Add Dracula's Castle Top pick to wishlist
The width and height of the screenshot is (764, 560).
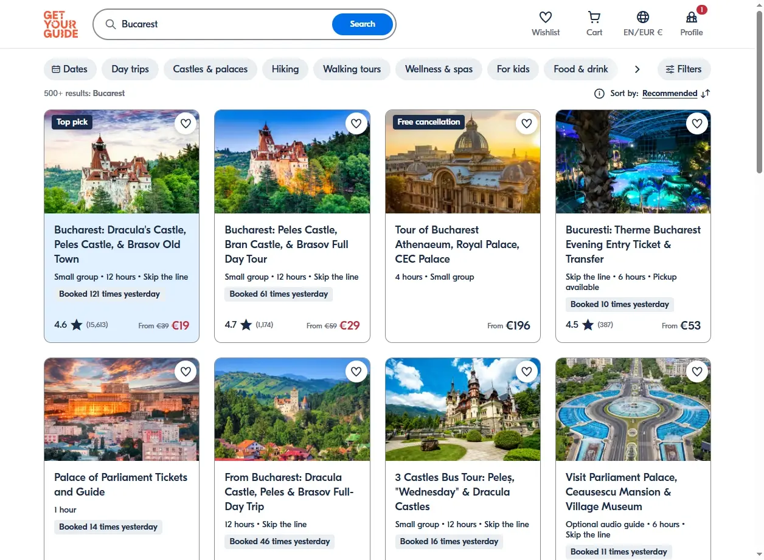tap(186, 123)
